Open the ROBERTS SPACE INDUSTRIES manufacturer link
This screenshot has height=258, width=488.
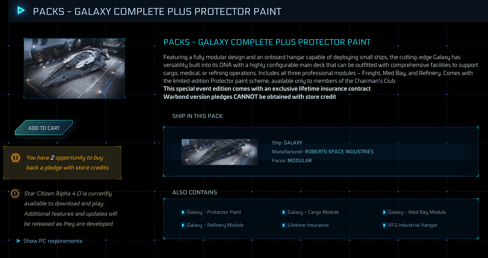[339, 152]
